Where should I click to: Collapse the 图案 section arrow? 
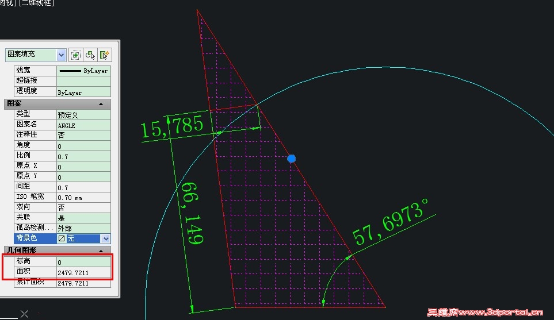coord(101,104)
